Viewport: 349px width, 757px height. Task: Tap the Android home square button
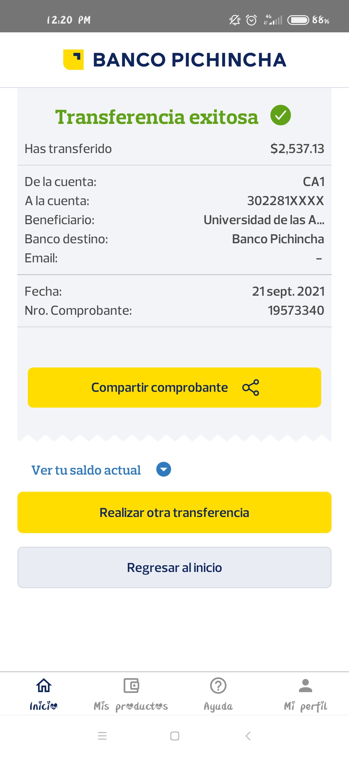tap(174, 736)
